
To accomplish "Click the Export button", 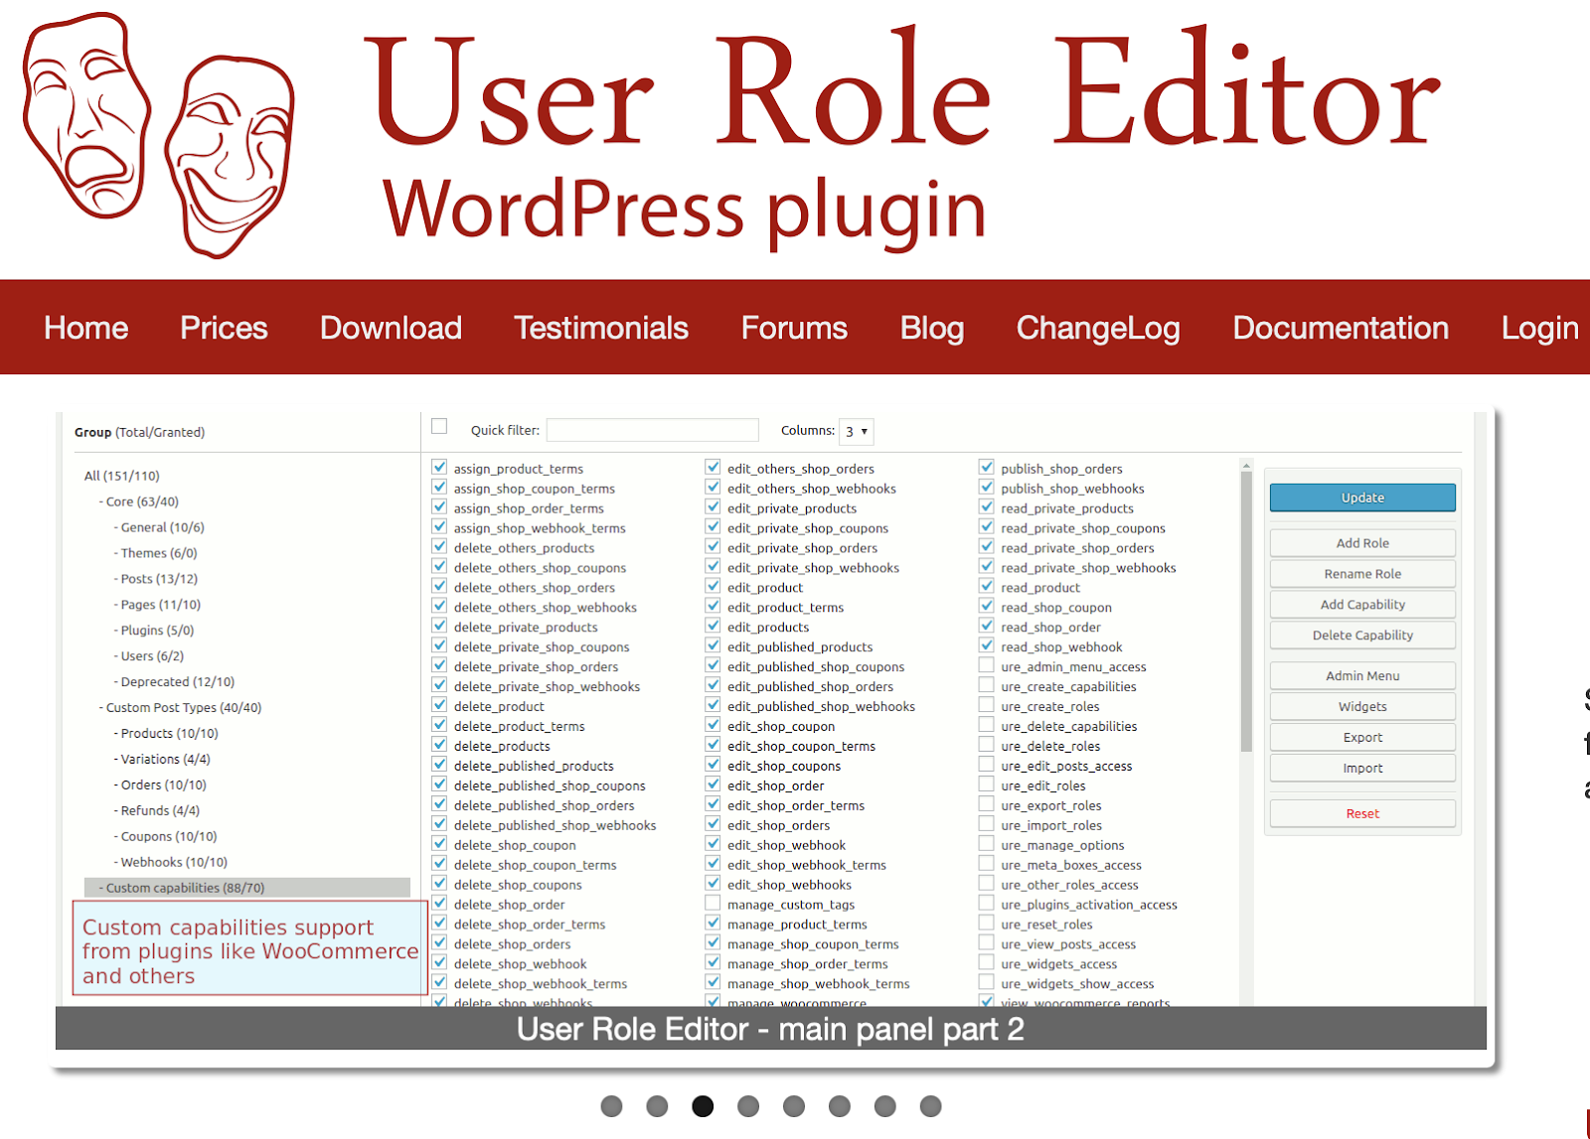I will pos(1362,738).
